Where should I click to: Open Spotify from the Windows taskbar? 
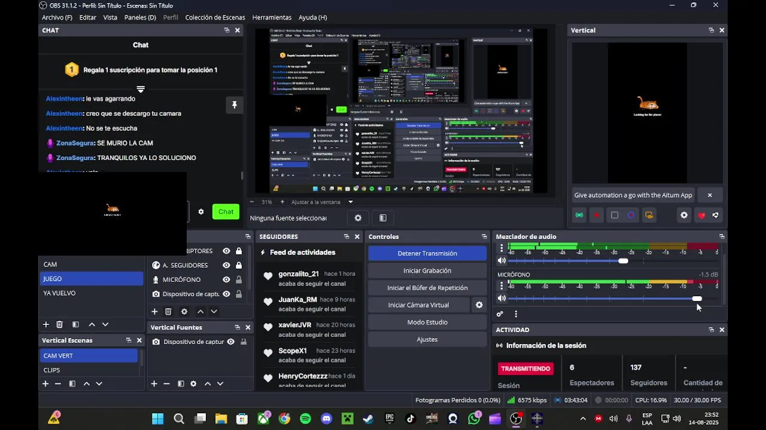[305, 419]
